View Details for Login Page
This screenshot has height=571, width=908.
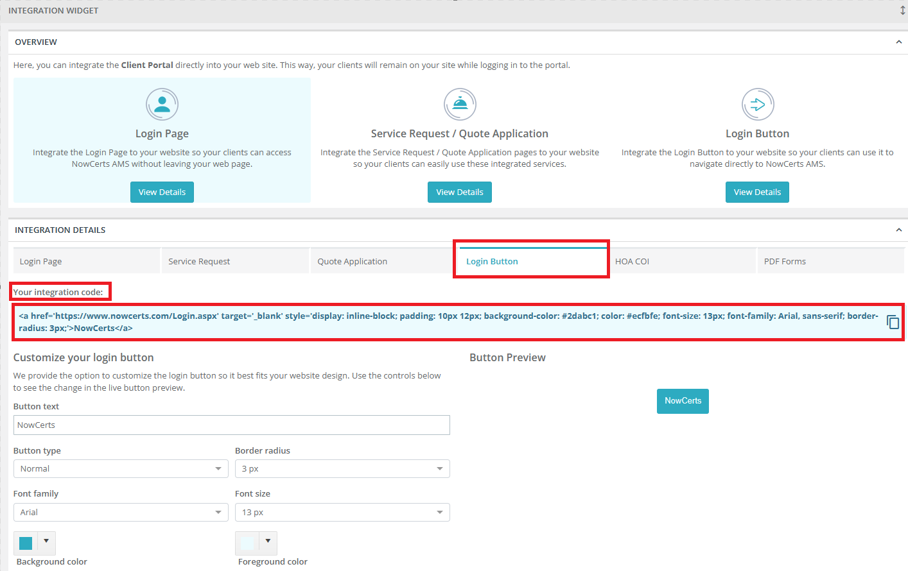[162, 192]
